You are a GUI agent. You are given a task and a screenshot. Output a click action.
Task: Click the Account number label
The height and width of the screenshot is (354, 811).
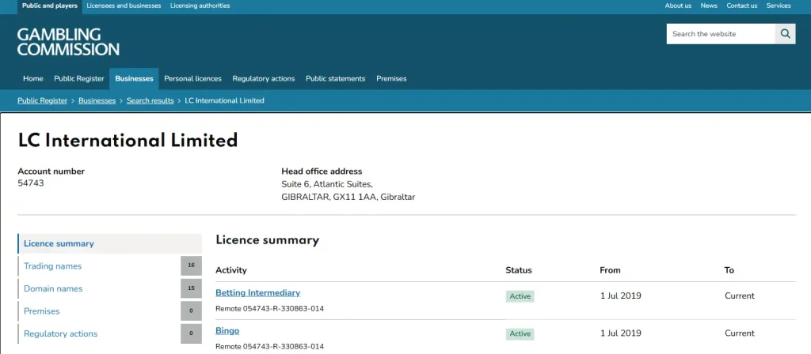pyautogui.click(x=51, y=171)
